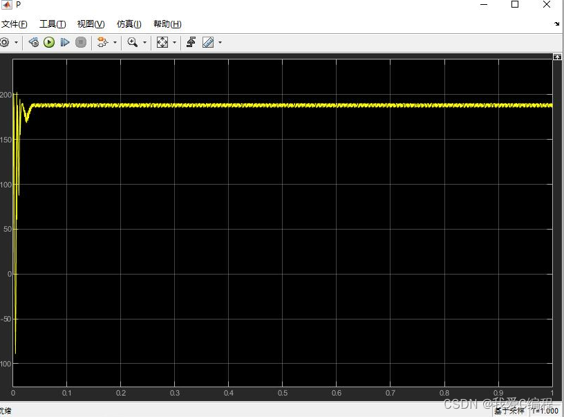Viewport: 564px width, 417px height.
Task: Open dropdown arrow beside scale axes icon
Action: point(174,43)
